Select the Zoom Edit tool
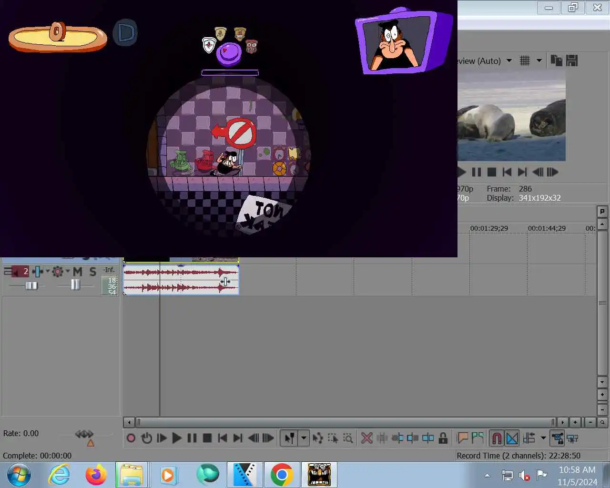This screenshot has width=610, height=488. (x=348, y=438)
